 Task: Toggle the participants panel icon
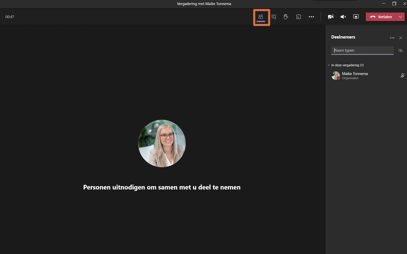261,17
